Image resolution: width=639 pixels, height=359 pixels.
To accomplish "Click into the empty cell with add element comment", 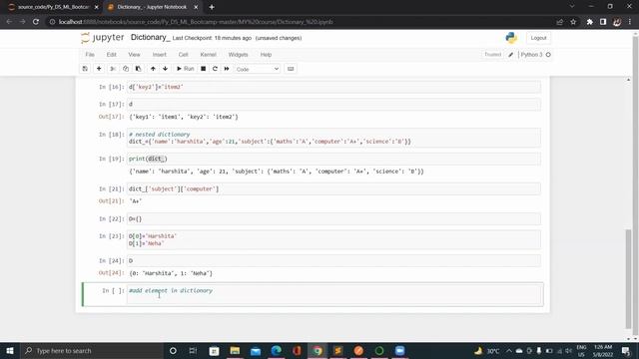I will [x=333, y=294].
